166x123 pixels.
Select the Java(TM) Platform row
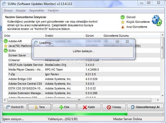coord(81,46)
